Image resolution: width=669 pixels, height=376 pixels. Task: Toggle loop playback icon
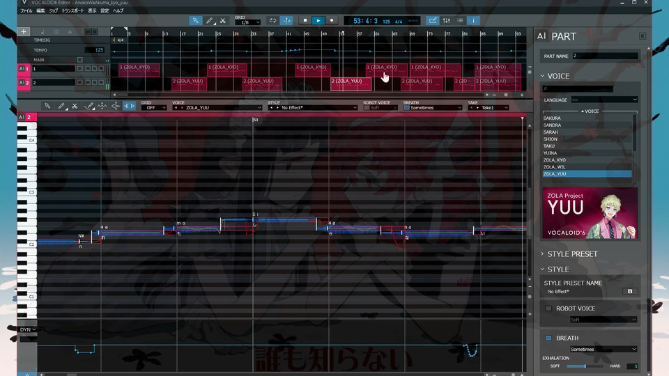point(272,20)
